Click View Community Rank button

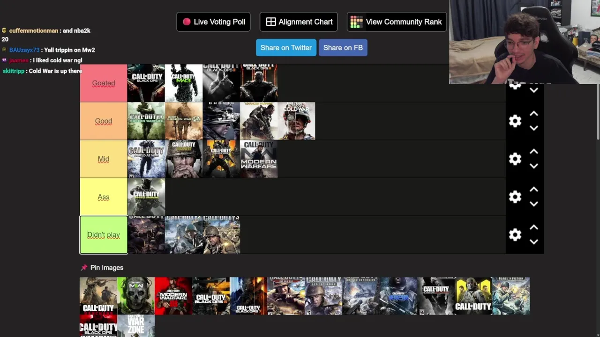click(397, 22)
